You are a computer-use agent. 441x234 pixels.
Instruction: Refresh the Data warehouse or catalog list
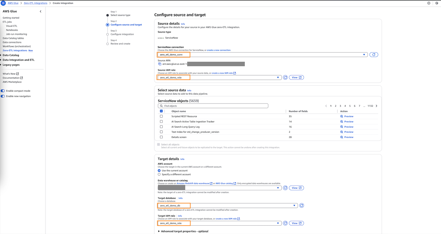[285, 188]
